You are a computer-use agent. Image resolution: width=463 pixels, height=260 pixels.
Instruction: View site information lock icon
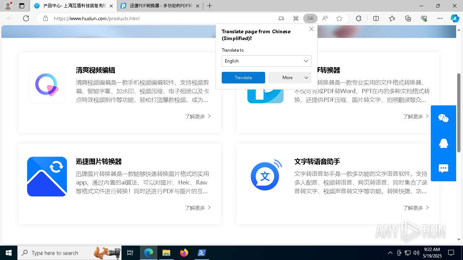pos(45,18)
